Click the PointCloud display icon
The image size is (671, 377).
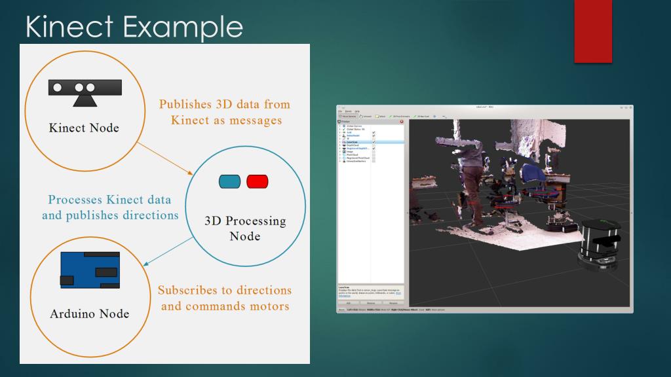[x=344, y=154]
